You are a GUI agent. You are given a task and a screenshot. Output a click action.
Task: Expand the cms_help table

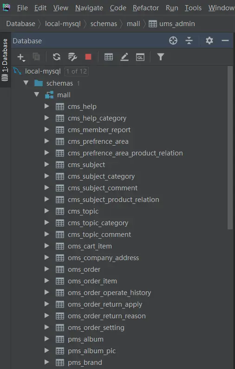(47, 107)
